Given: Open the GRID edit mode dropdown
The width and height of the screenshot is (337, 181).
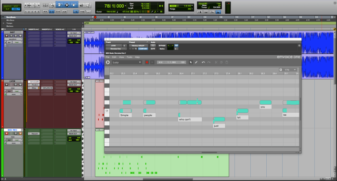Looking at the screenshot, I should click(x=16, y=9).
